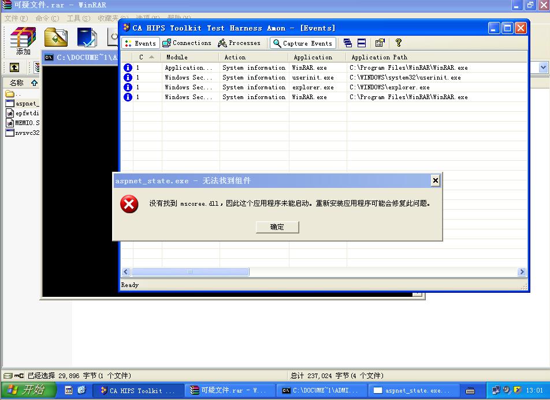Click the C:\WINDOWS\system32\userinit.exe path cell
Screen dimensions: 550x400
click(405, 77)
